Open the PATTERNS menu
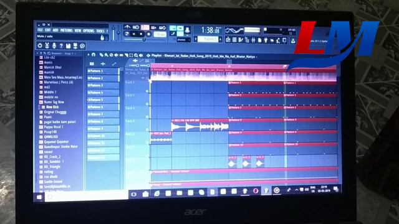The height and width of the screenshot is (224, 399). click(67, 30)
